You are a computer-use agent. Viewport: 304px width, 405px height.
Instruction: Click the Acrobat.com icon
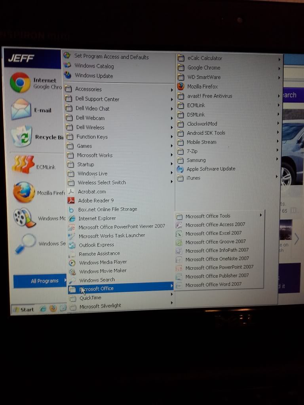pos(71,192)
